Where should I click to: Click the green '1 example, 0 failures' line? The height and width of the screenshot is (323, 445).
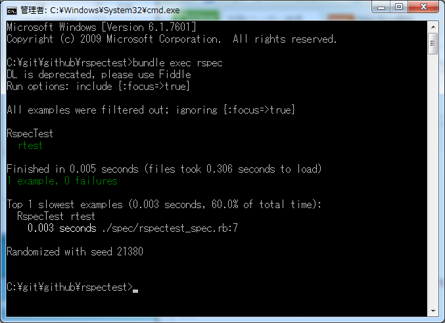[x=62, y=181]
